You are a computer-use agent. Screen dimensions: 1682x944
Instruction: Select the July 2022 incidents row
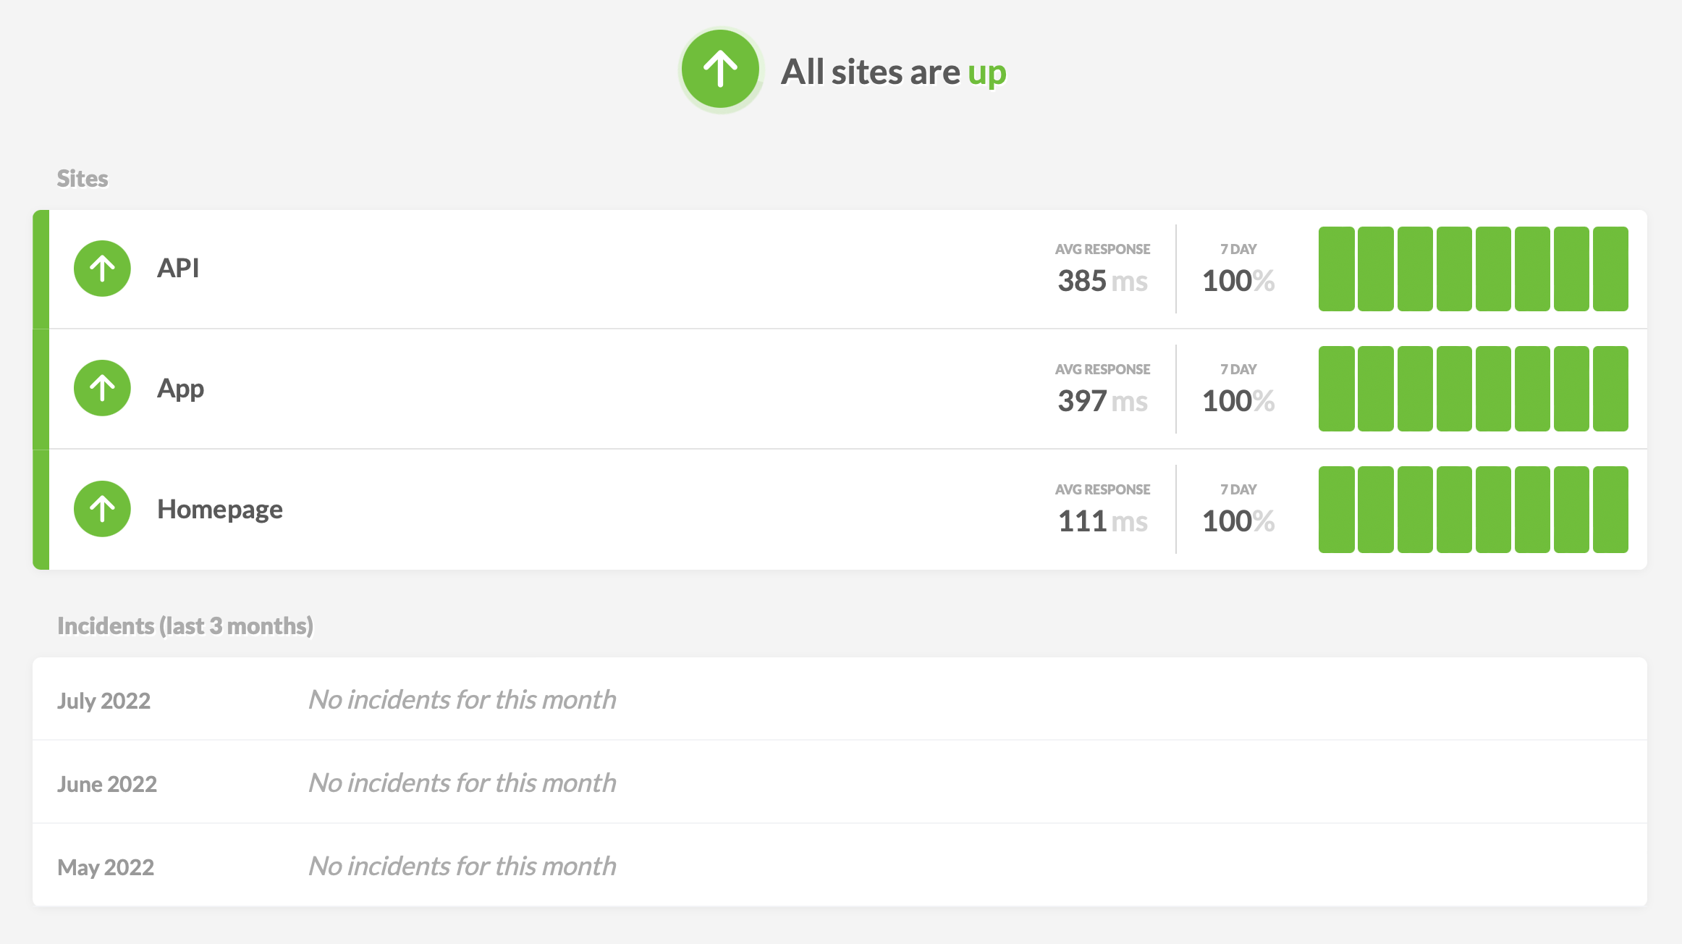coord(103,700)
